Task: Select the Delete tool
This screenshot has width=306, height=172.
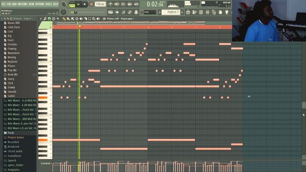Action: (77, 19)
